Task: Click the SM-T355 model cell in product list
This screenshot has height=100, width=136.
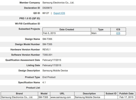Action: point(44,97)
